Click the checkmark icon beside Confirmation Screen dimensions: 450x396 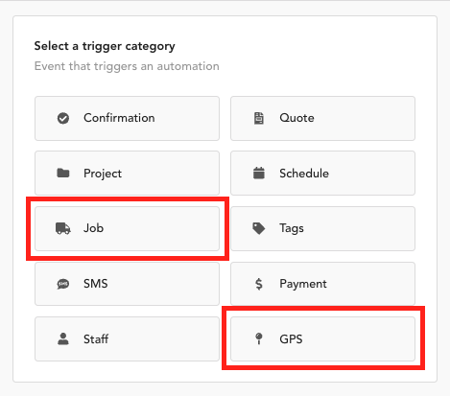pyautogui.click(x=63, y=118)
